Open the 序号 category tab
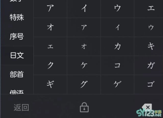This screenshot has width=163, height=118. (17, 36)
